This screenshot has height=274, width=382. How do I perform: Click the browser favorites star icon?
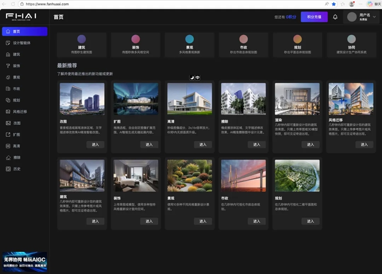coord(334,4)
